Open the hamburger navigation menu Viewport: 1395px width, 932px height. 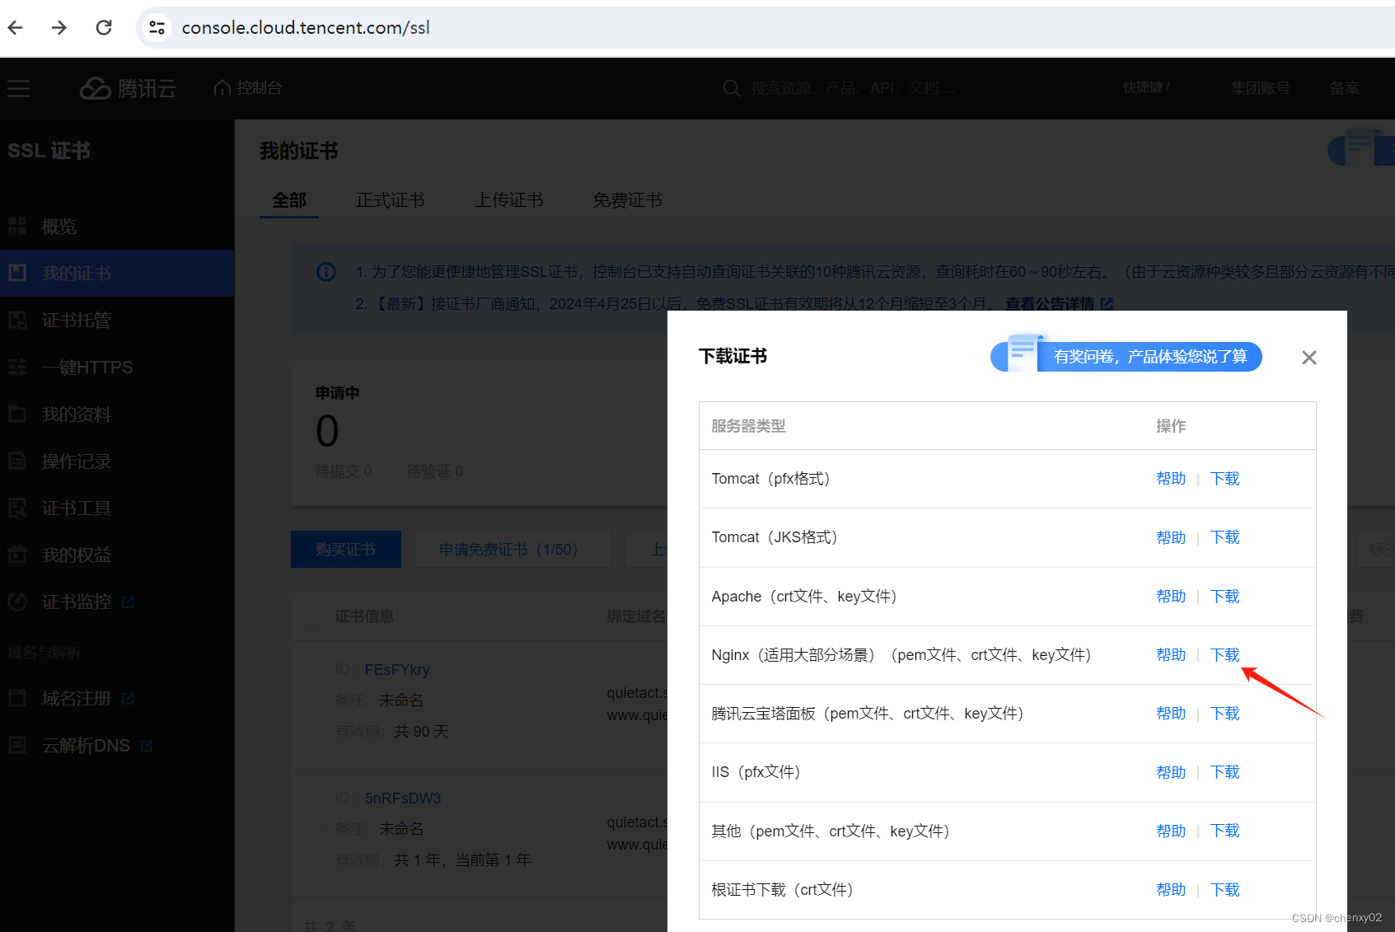(x=19, y=88)
